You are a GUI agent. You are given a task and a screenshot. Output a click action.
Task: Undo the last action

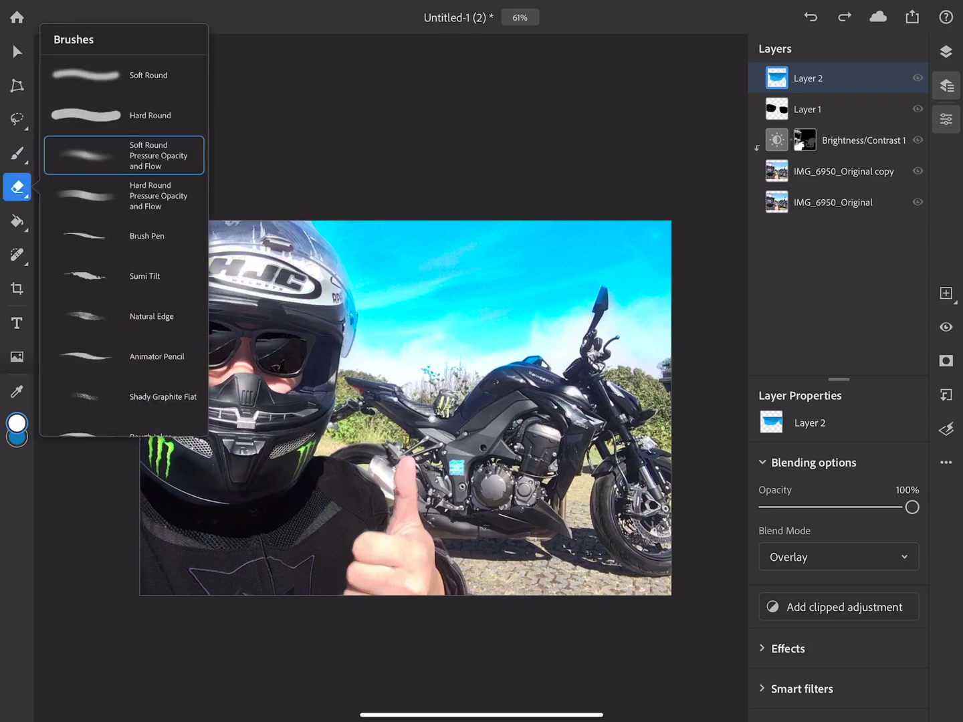[811, 17]
